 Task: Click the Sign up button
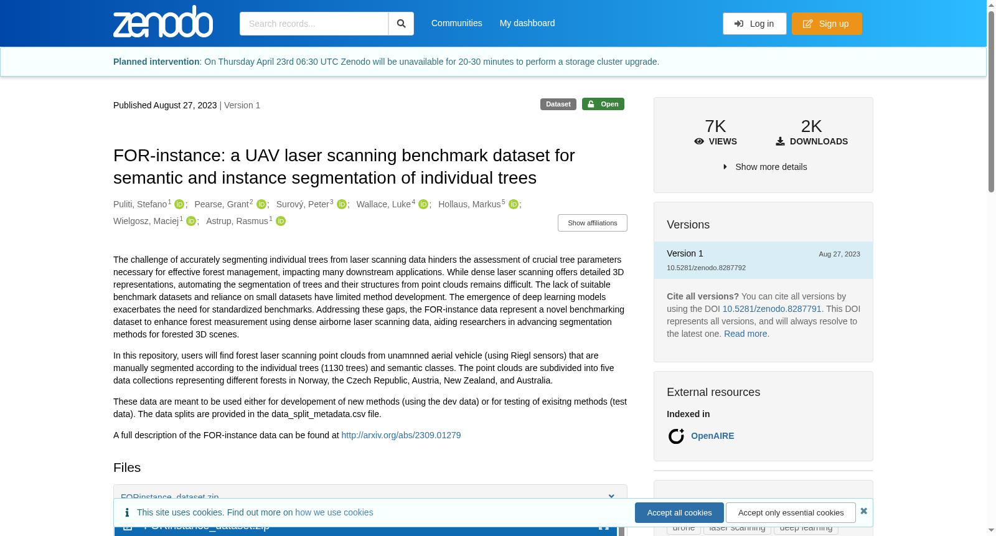827,24
